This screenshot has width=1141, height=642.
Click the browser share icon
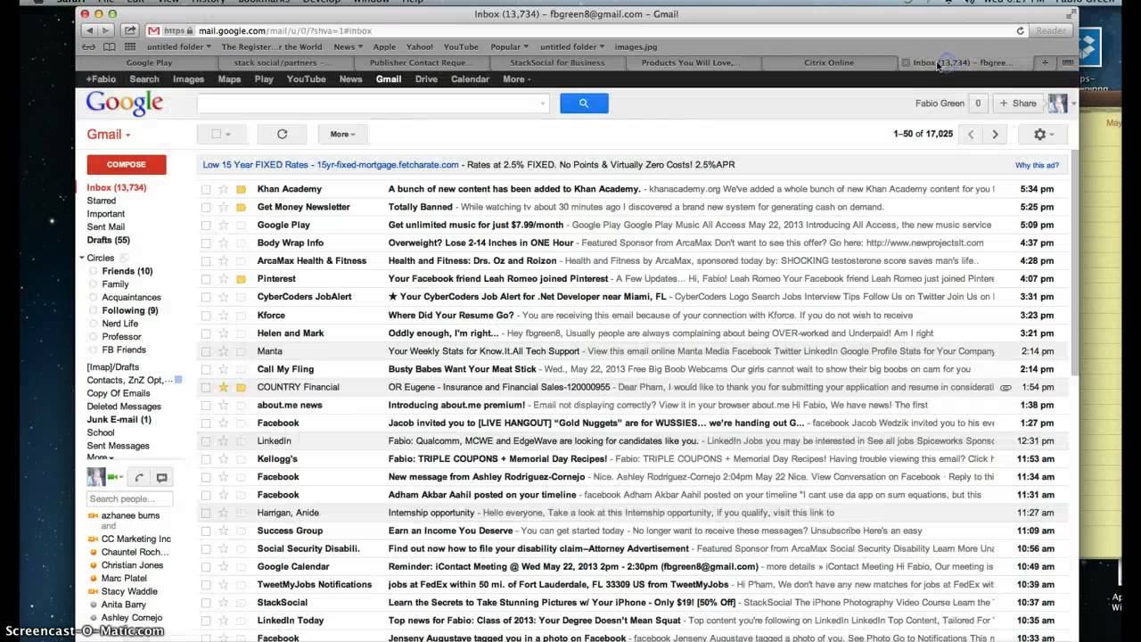point(130,30)
